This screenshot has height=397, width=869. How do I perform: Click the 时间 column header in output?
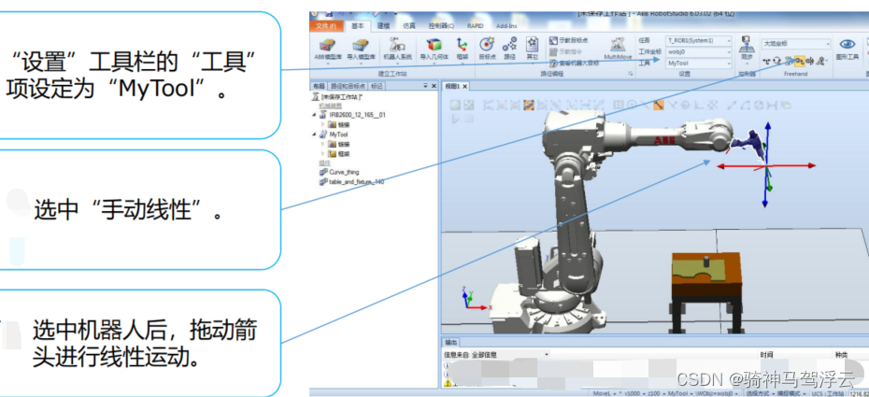(x=767, y=354)
